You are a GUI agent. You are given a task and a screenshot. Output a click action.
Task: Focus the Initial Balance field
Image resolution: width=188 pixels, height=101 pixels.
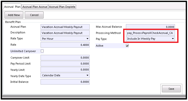pyautogui.click(x=65, y=82)
